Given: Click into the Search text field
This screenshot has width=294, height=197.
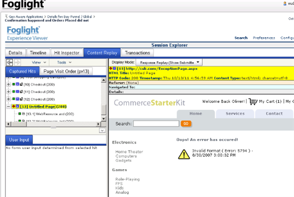Looking at the screenshot, I should pos(156,124).
